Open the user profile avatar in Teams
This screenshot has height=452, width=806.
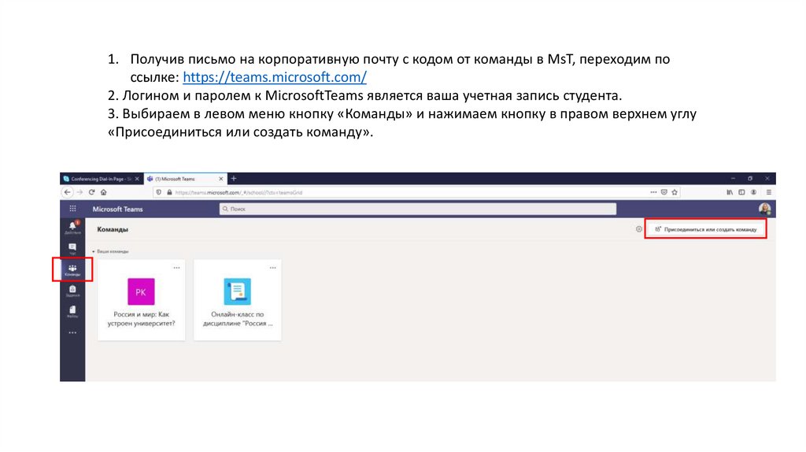click(764, 209)
